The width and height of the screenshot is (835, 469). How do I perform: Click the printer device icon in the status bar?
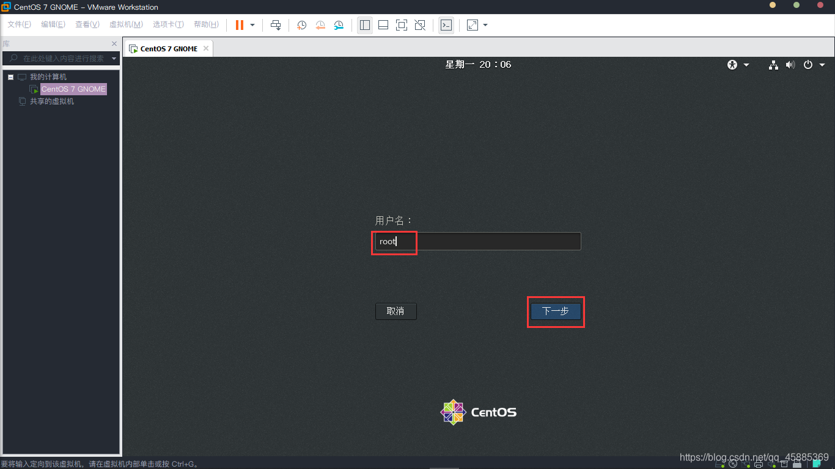(758, 464)
